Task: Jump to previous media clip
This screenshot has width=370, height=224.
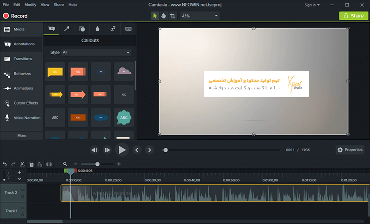Action: [x=137, y=150]
